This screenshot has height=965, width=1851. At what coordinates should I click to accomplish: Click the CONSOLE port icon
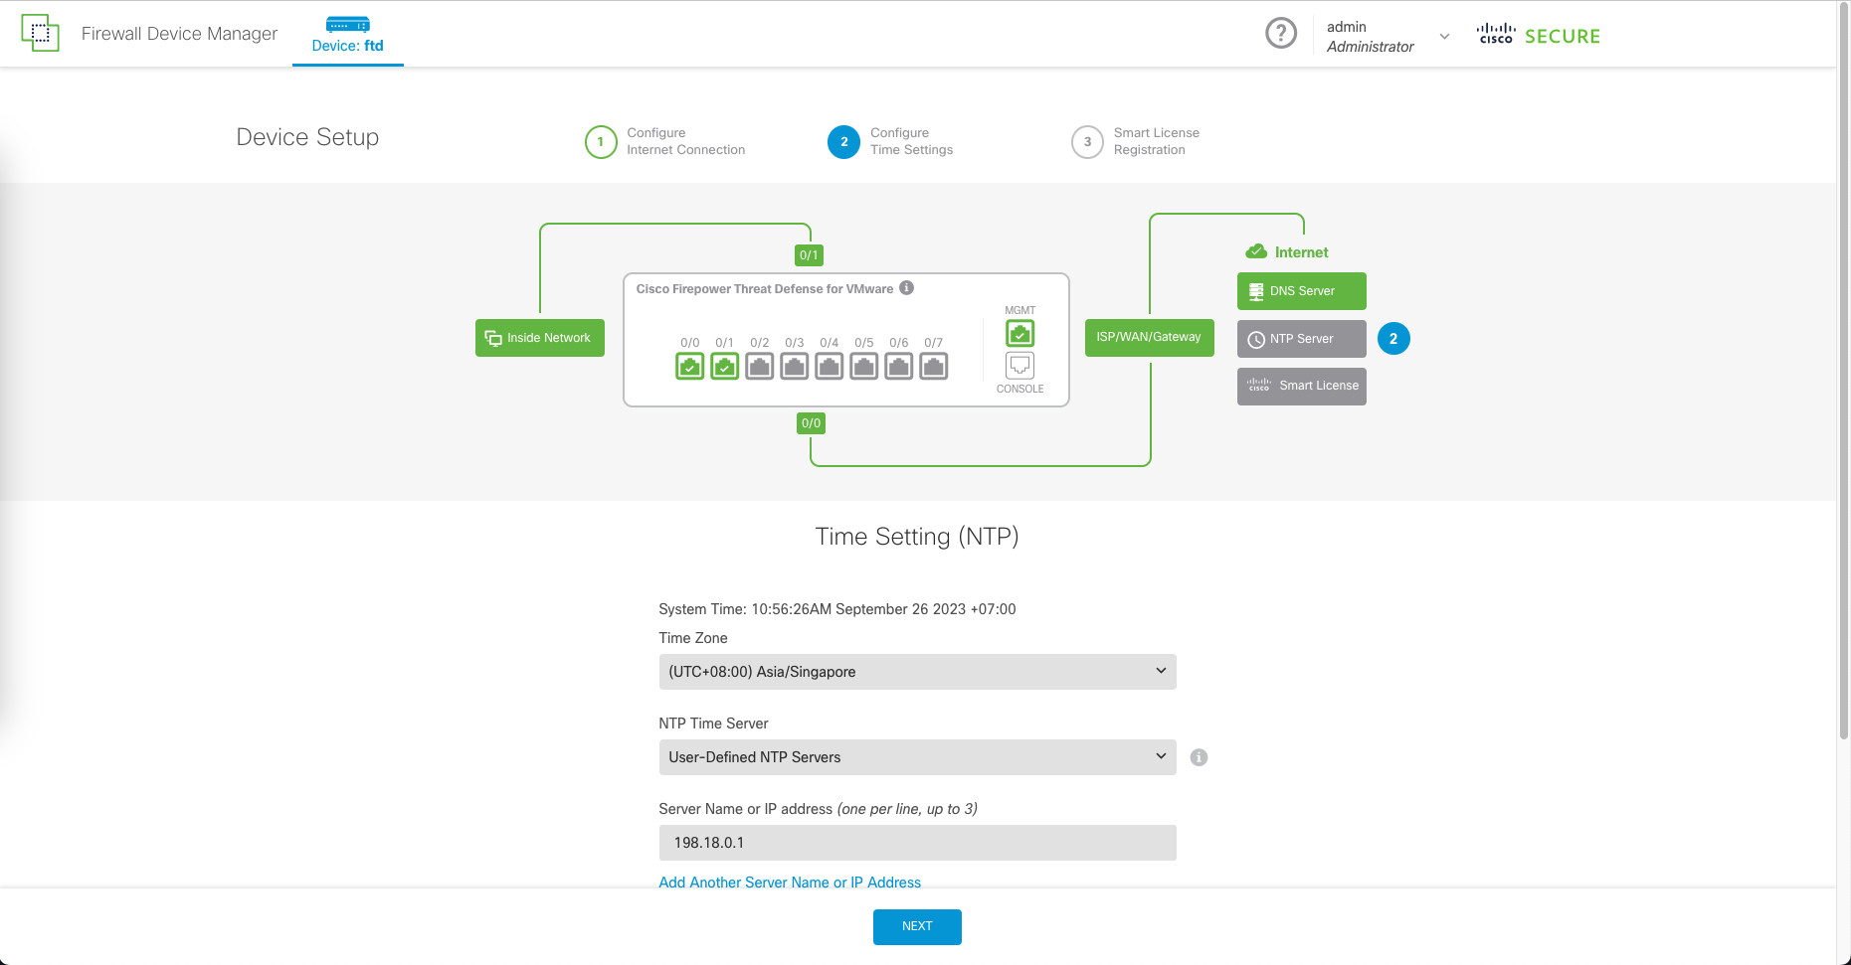click(1019, 366)
